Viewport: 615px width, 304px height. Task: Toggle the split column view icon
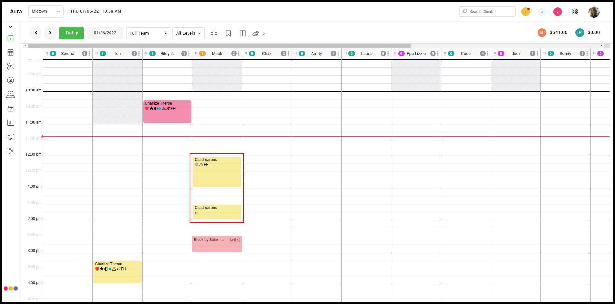coord(243,33)
